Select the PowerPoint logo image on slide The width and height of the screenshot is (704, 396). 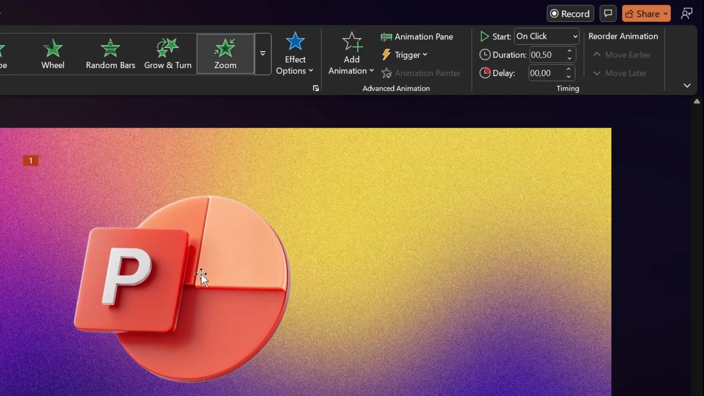(182, 289)
